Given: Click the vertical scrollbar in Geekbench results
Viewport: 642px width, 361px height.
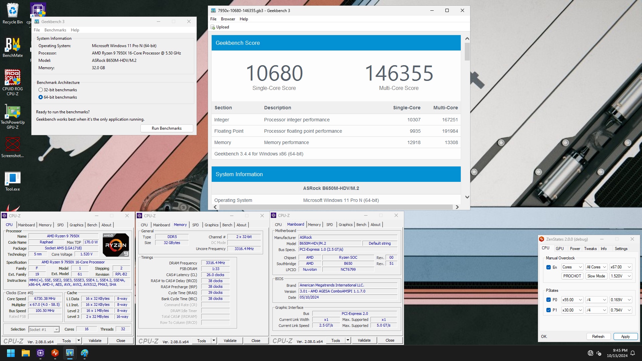Looking at the screenshot, I should click(467, 52).
